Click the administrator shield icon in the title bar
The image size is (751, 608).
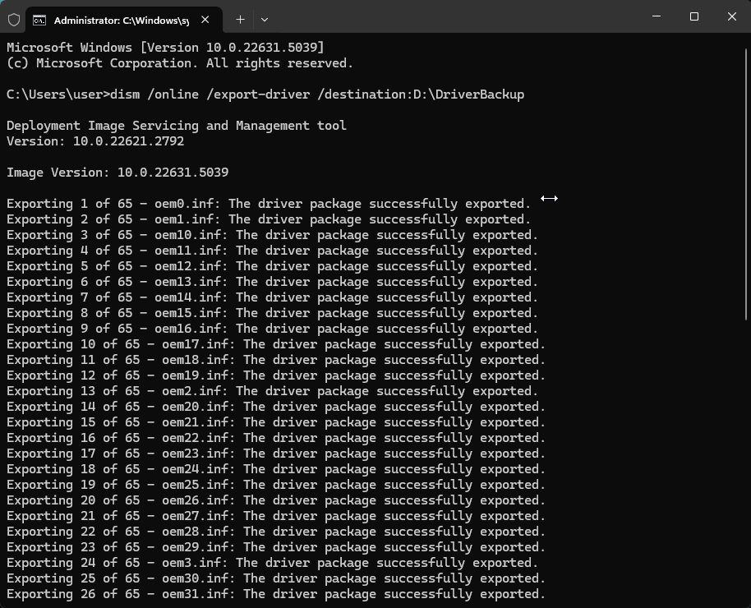14,19
